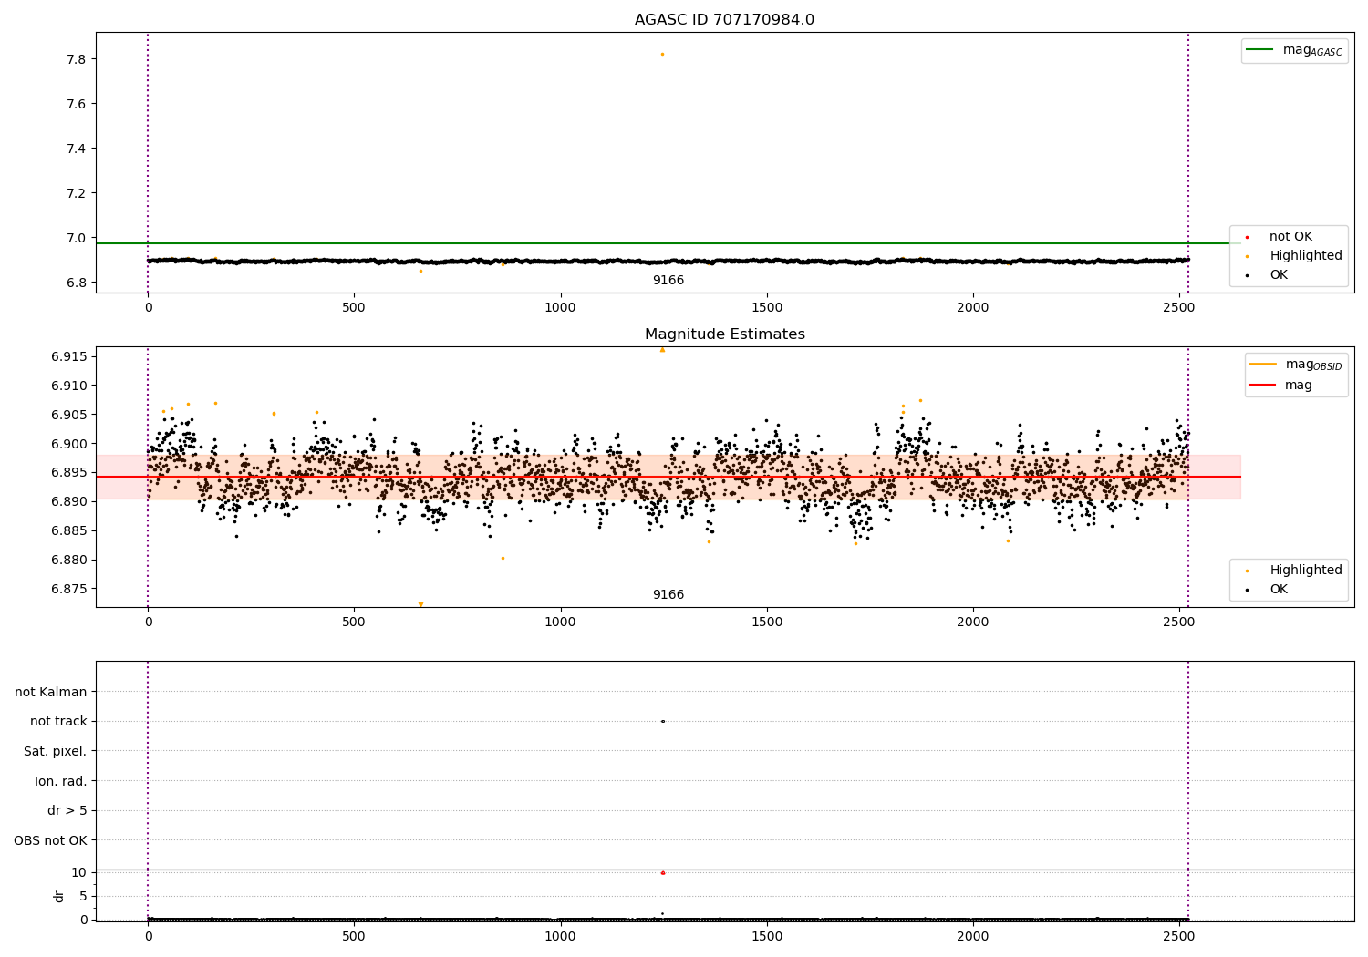Click the 10 tick on the dr axis
Screen dimensions: 1368x957
[x=78, y=872]
